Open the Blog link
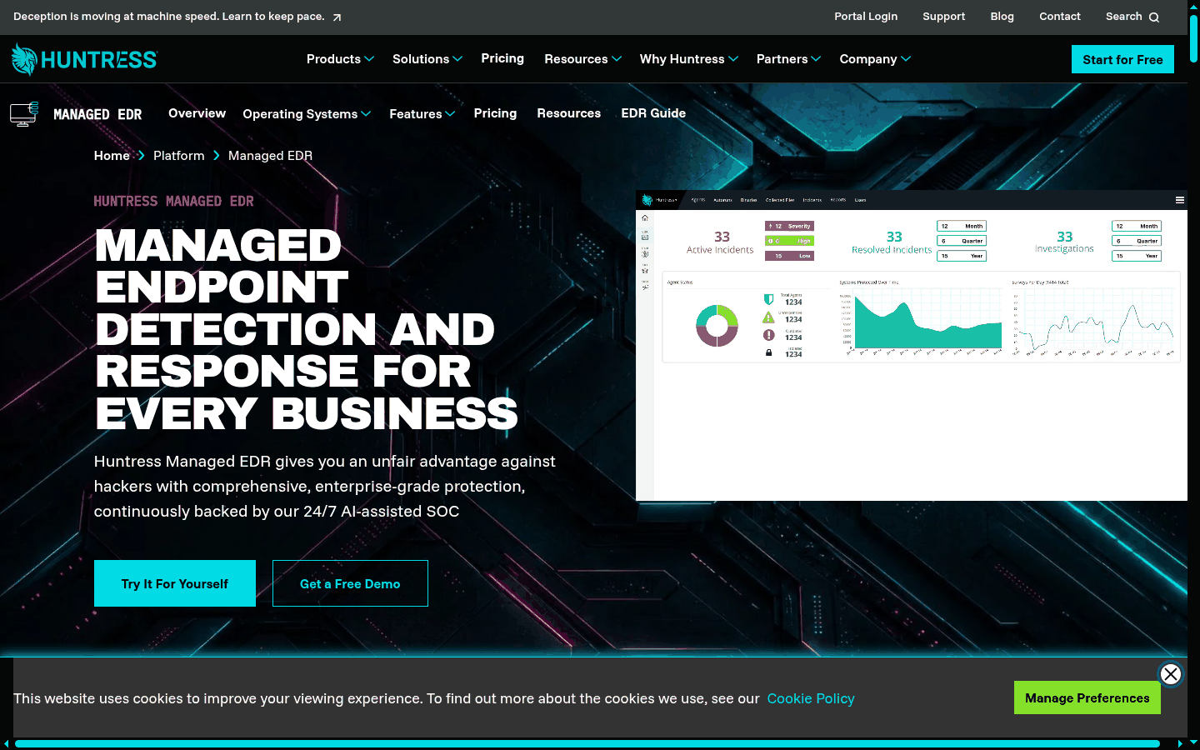1200x750 pixels. [1002, 16]
